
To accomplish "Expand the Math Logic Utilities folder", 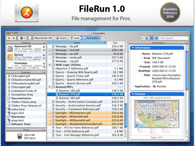I will point(50,65).
